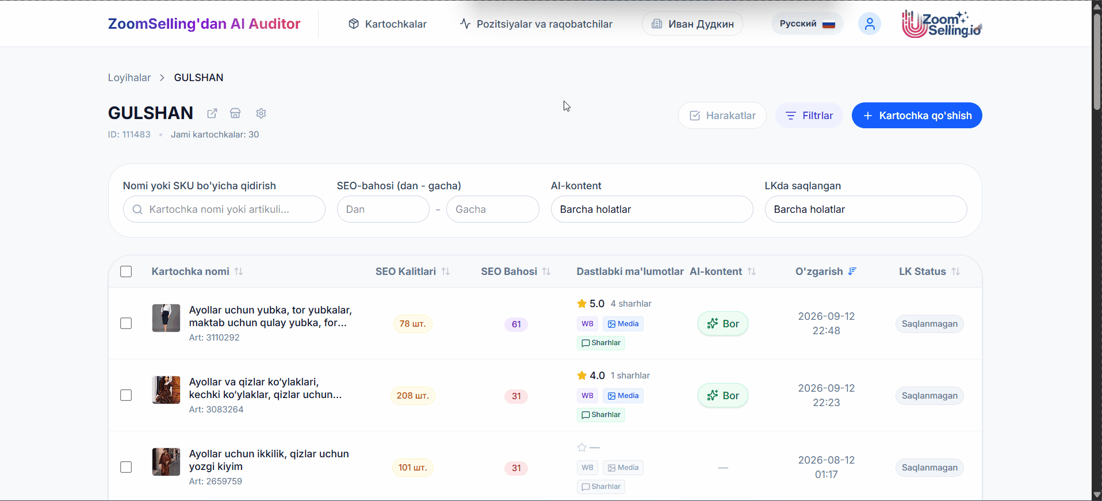Viewport: 1102px width, 501px height.
Task: Open project settings gear icon
Action: [261, 113]
